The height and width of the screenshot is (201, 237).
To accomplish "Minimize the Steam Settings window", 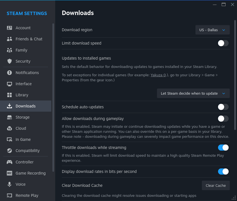I will click(215, 4).
